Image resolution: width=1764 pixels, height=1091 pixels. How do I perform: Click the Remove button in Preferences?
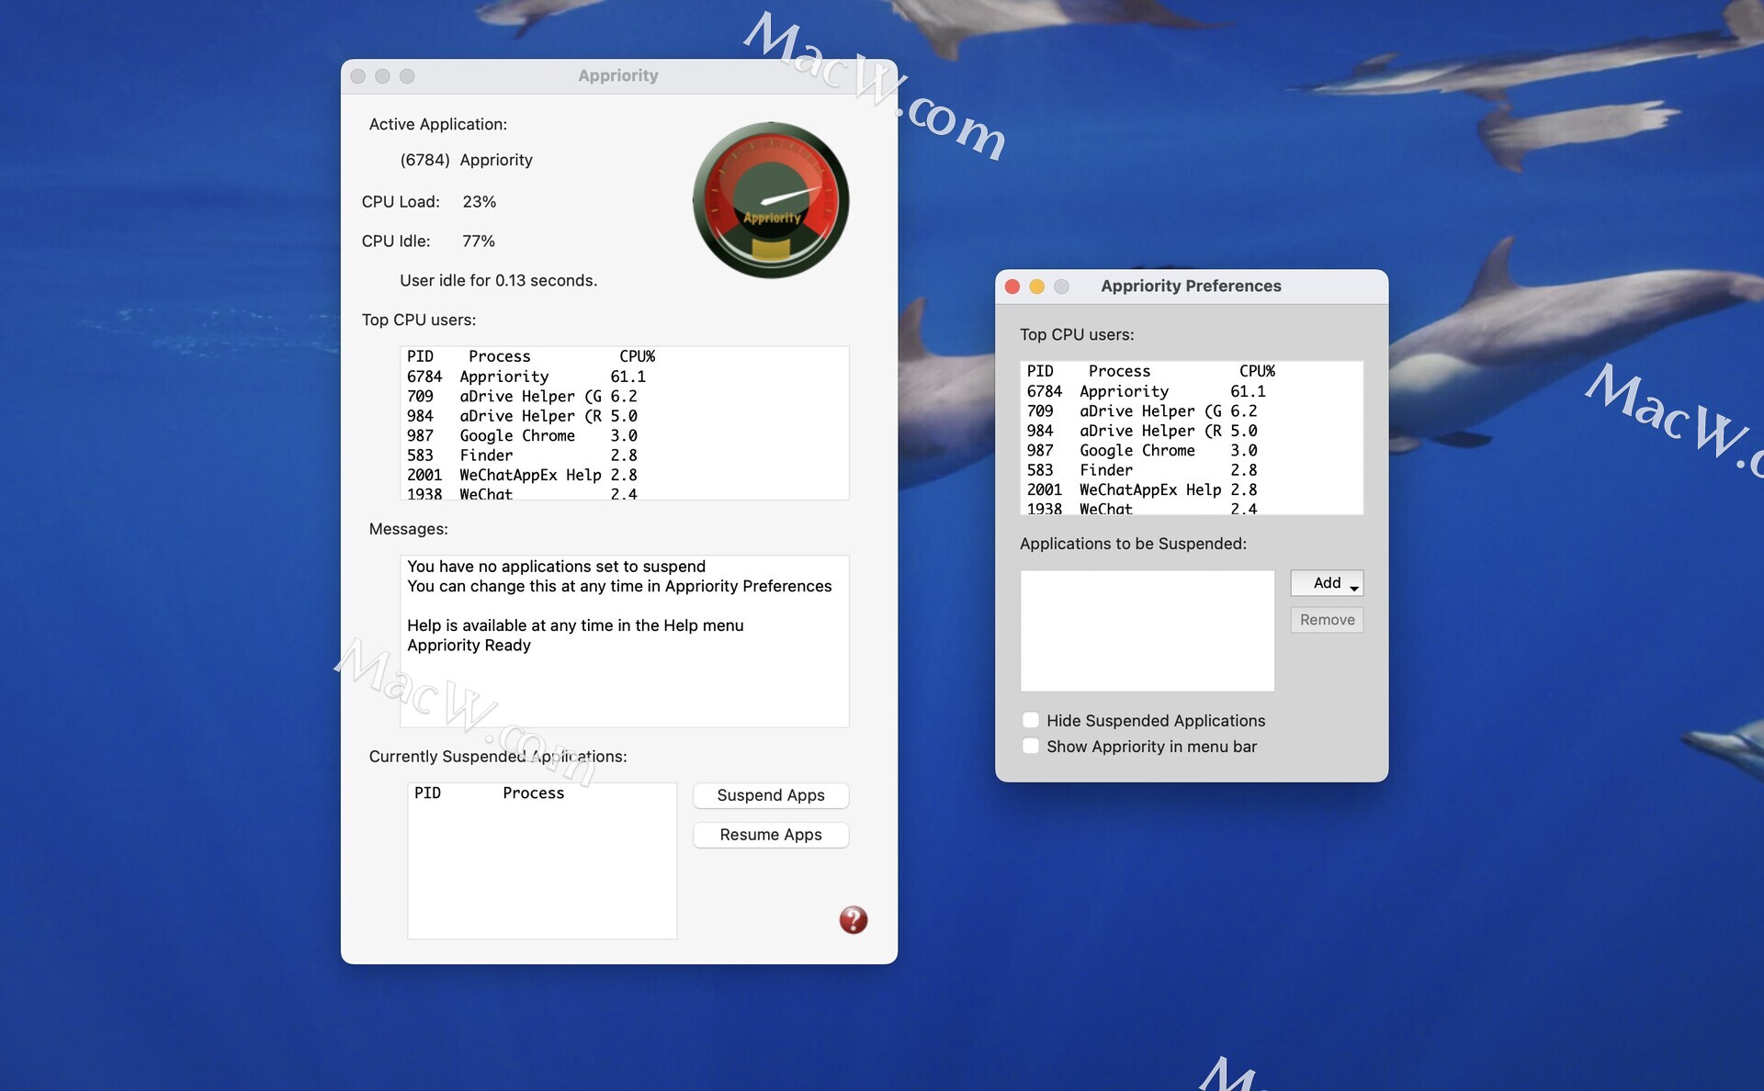coord(1327,620)
